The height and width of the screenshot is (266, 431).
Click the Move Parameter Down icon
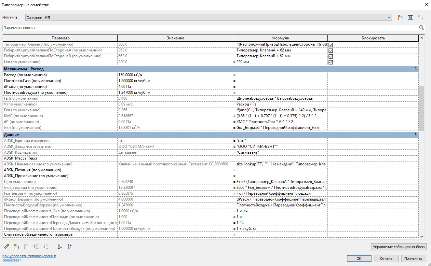click(x=46, y=246)
